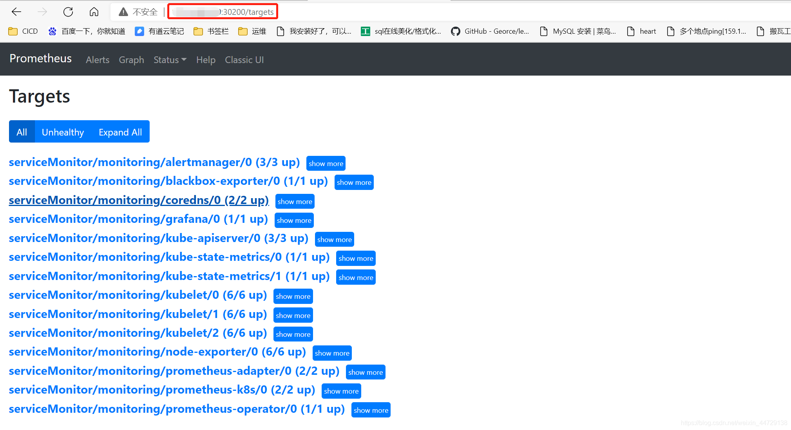The image size is (791, 430).
Task: Go back using the browser back arrow
Action: (x=16, y=12)
